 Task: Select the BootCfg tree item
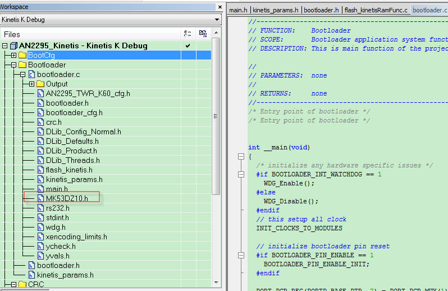42,55
